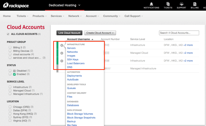206x126 pixels.
Task: Check the Managed Cloud service level filter
Action: (x=10, y=90)
